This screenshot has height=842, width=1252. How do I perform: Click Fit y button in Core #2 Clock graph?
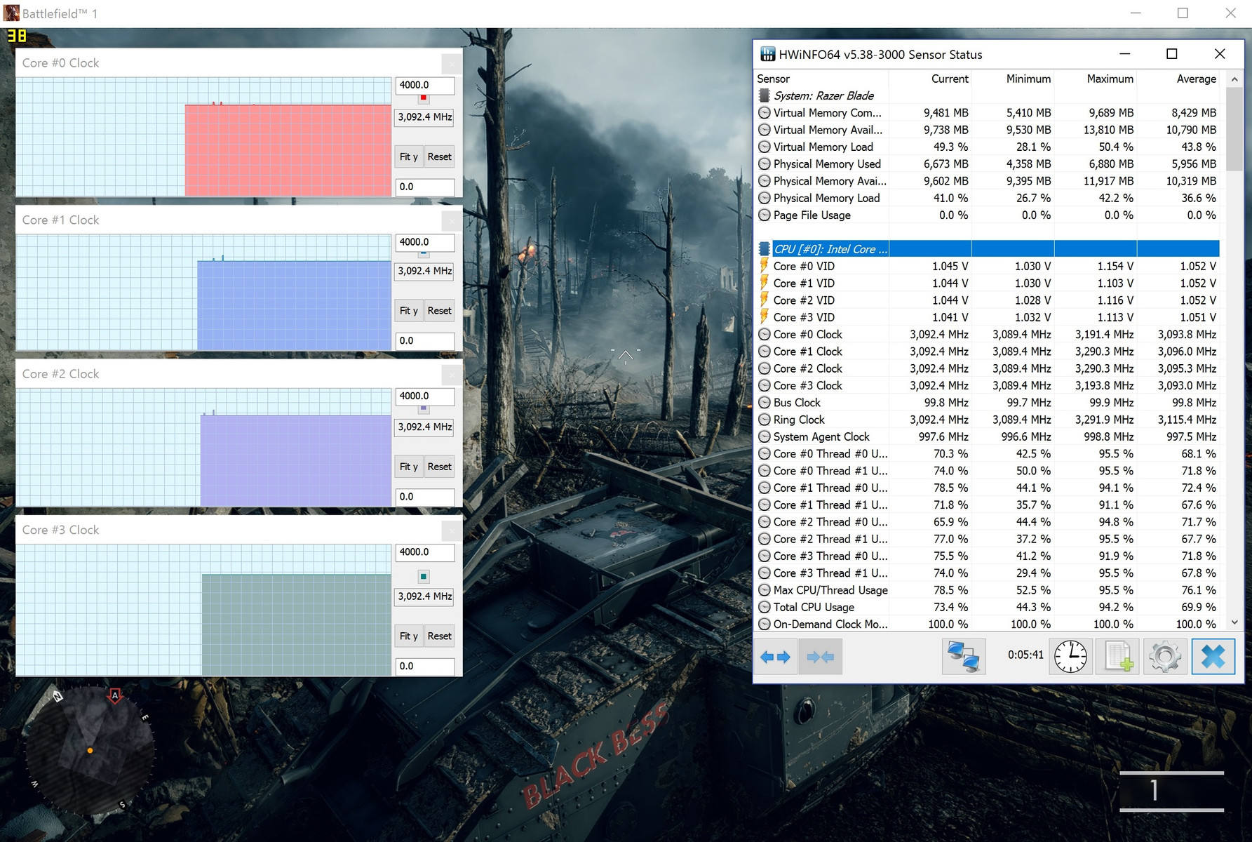409,467
